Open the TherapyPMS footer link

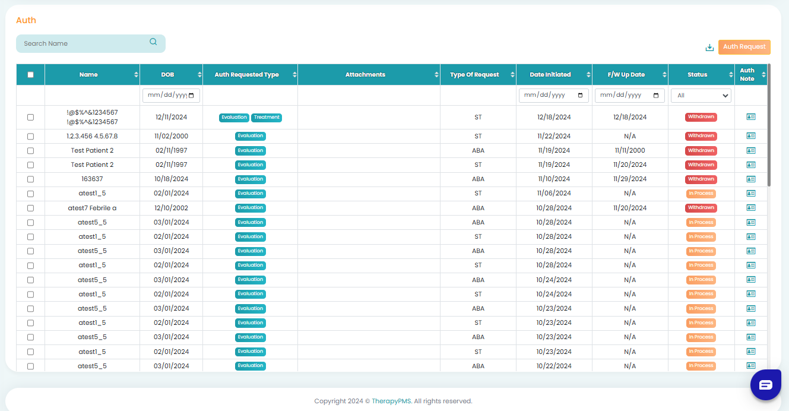[391, 401]
